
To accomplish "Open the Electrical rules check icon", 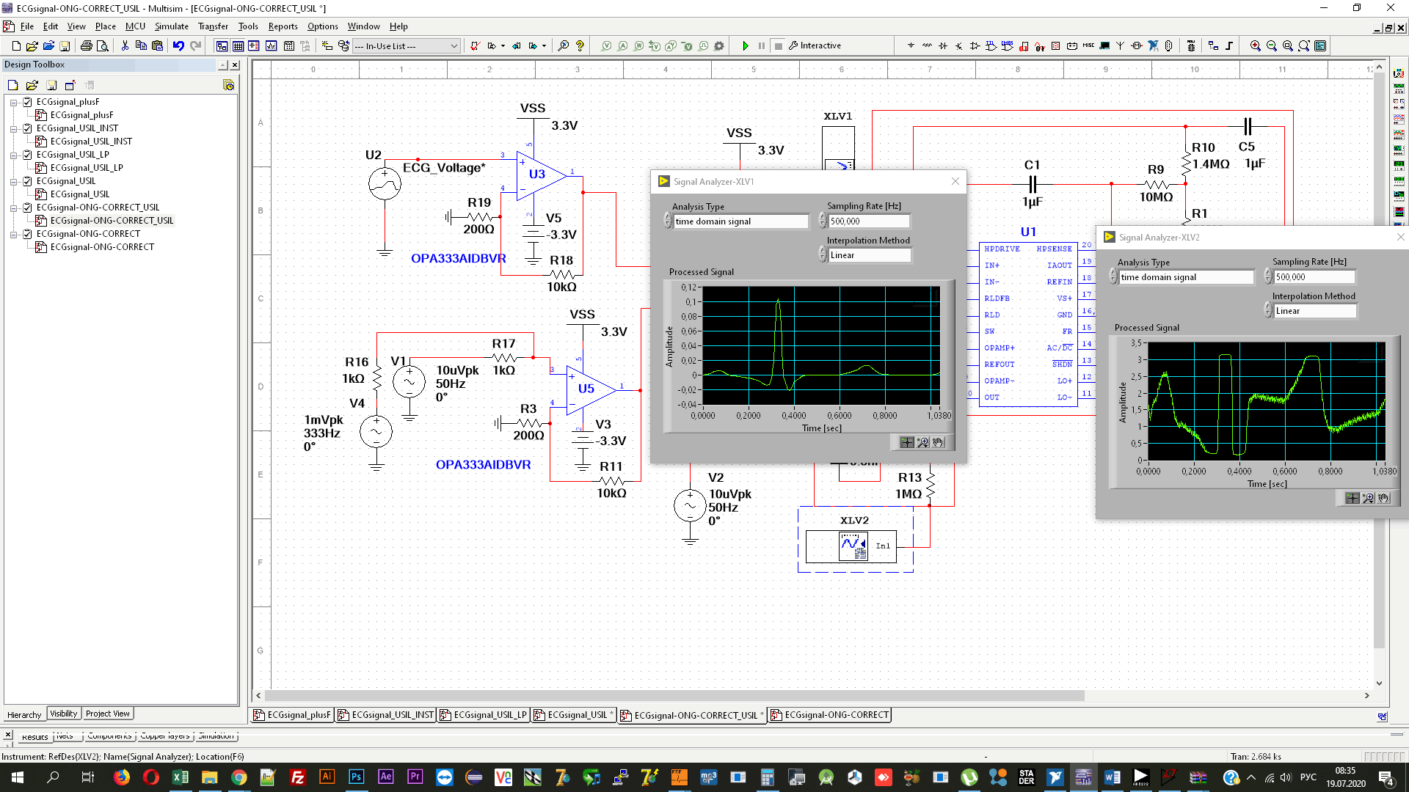I will coord(475,45).
